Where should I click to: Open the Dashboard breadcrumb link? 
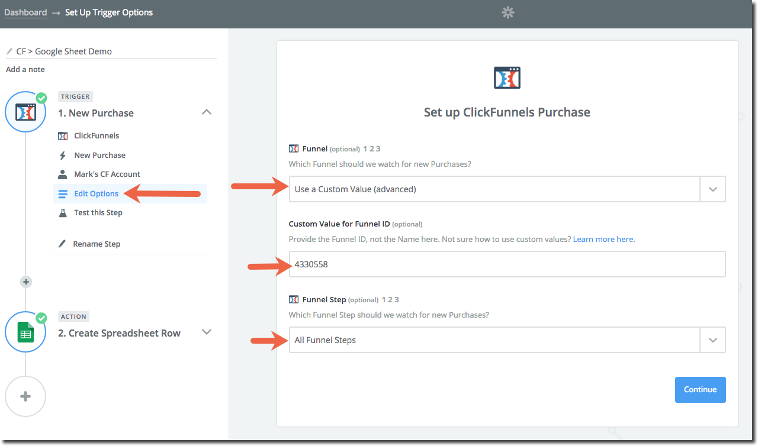coord(25,12)
